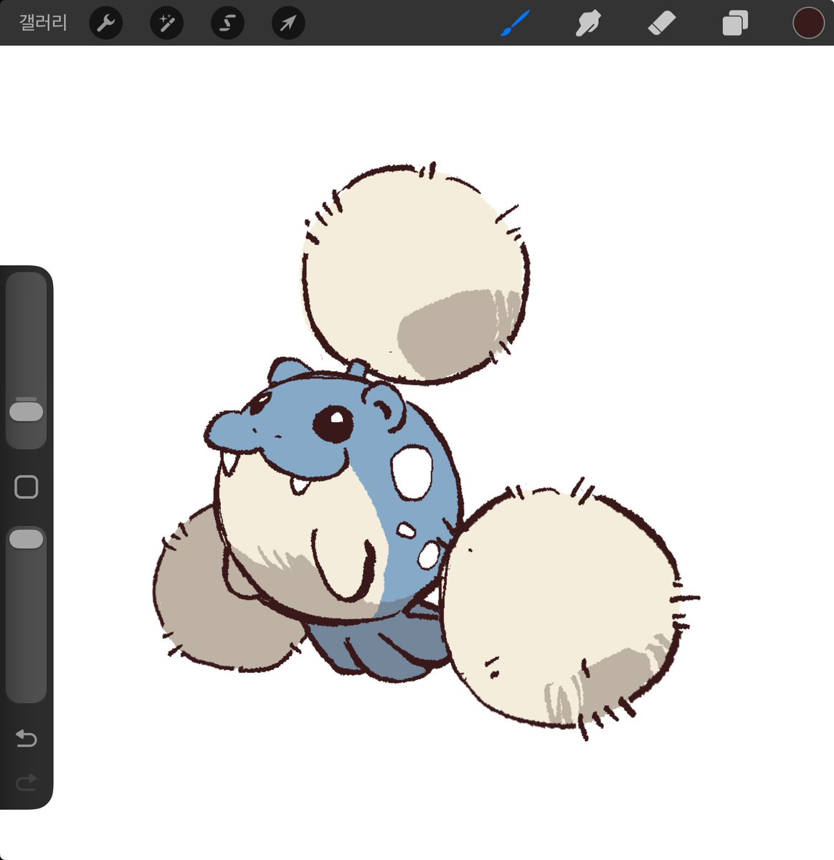
Task: Open the Actions wrench menu
Action: click(105, 24)
